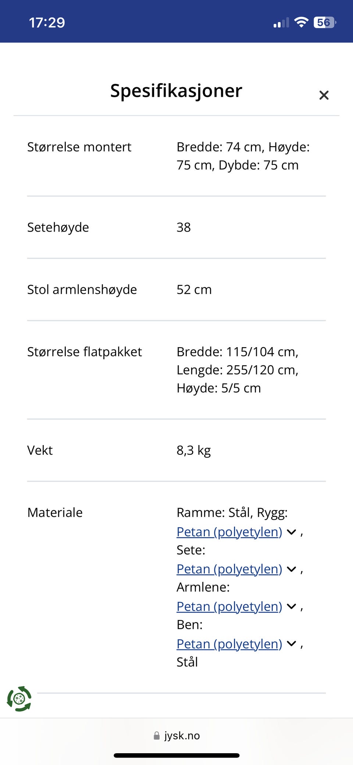Tap the Størrelse montert row label
353x765 pixels.
pos(79,147)
